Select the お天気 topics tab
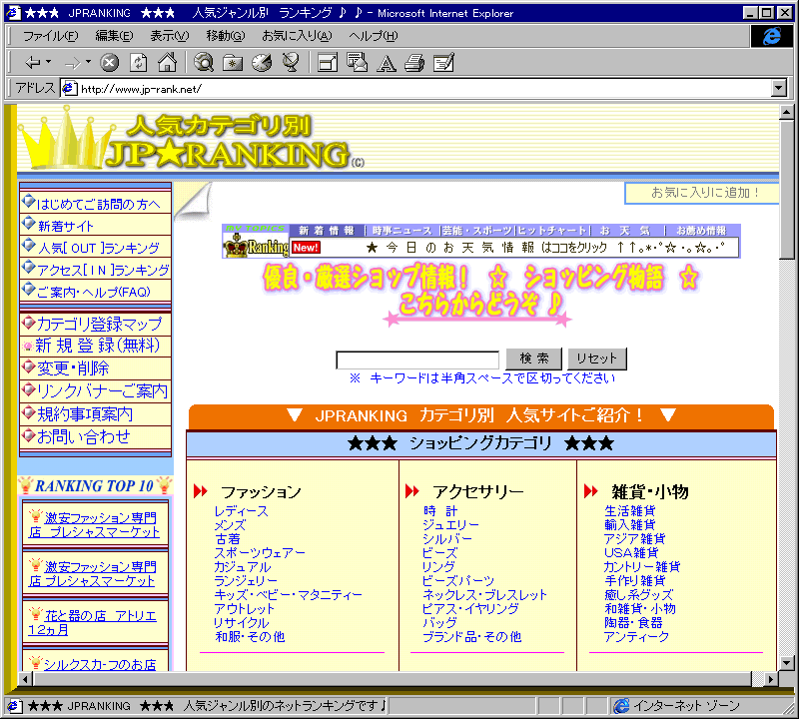 (625, 231)
